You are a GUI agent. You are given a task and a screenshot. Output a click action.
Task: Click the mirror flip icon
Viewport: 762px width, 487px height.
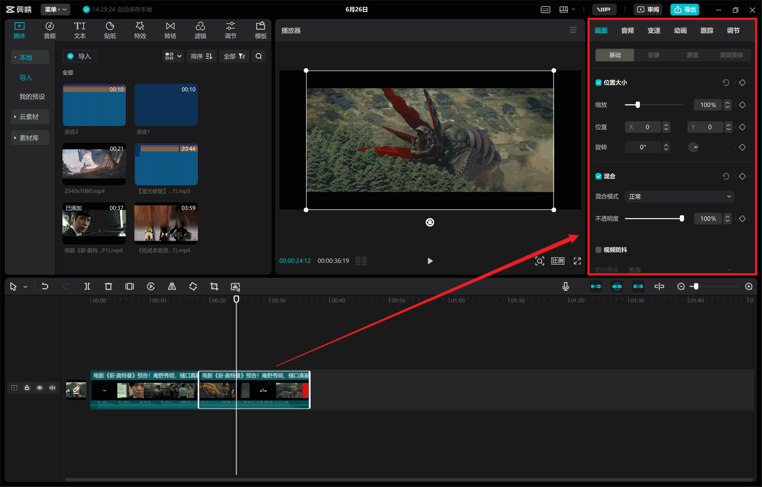[x=172, y=287]
